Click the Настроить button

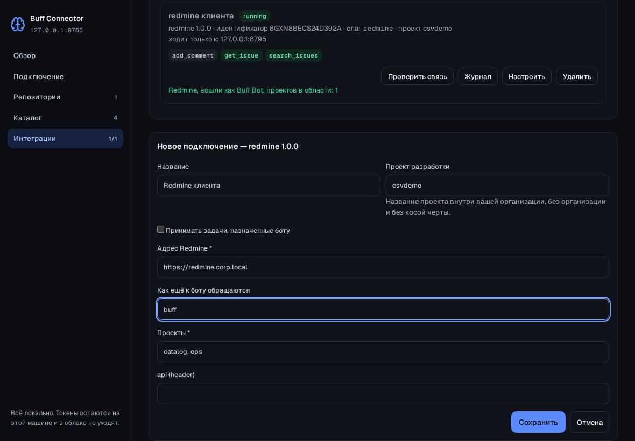pos(526,76)
